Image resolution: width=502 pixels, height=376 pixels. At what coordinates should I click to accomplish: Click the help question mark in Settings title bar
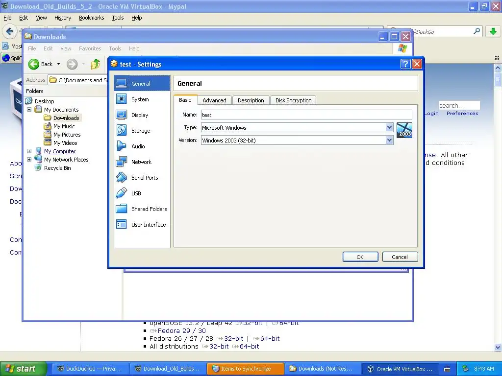pyautogui.click(x=405, y=64)
